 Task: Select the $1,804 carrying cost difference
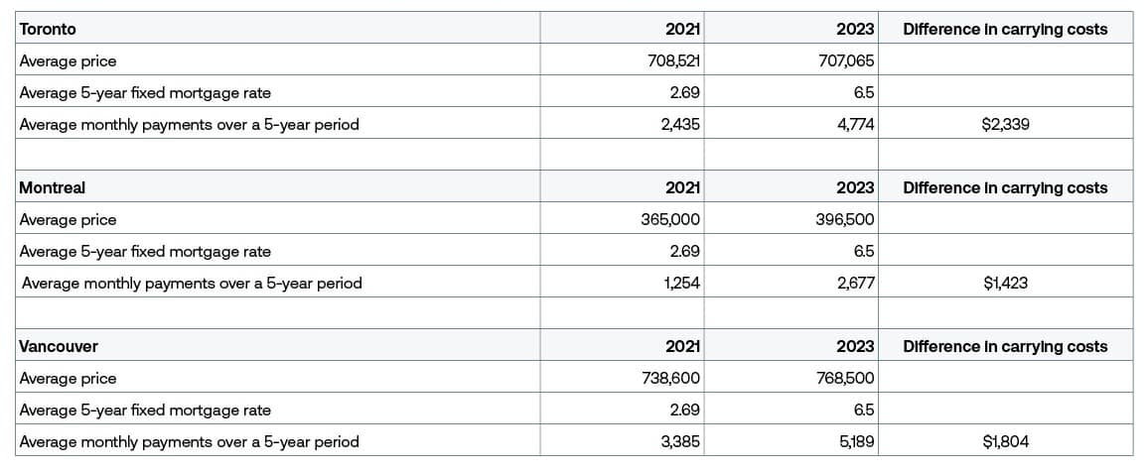pos(1004,442)
